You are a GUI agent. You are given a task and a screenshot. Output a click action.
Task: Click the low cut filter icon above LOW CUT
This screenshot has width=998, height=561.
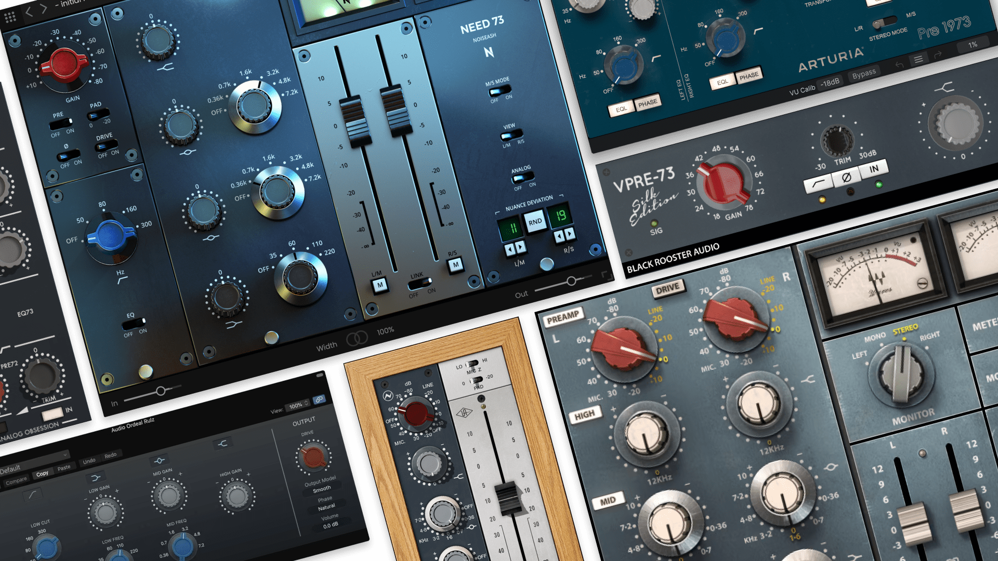coord(33,494)
